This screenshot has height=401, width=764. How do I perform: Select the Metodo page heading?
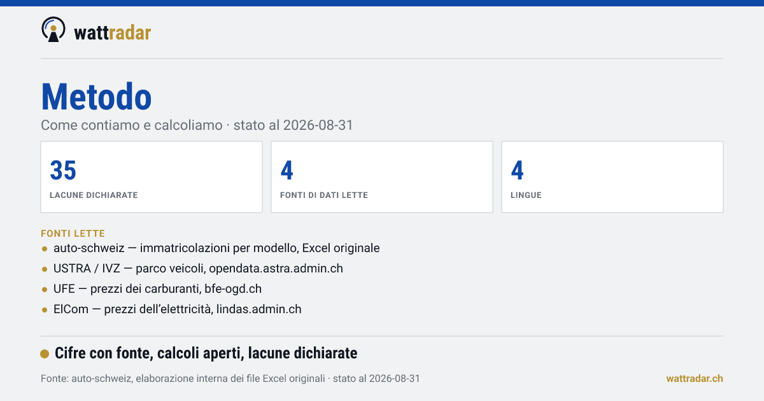tap(96, 97)
